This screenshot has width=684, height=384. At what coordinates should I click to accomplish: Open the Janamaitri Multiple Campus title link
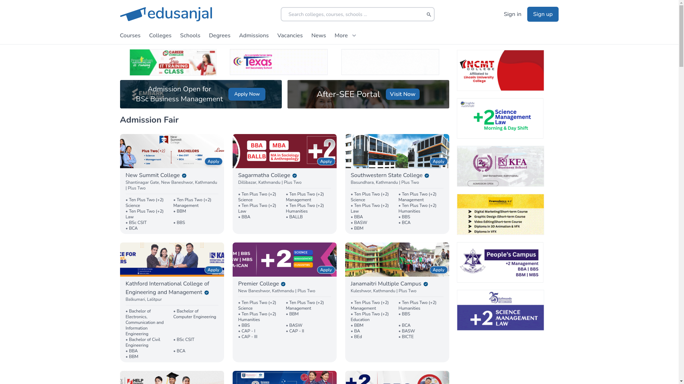pyautogui.click(x=386, y=284)
